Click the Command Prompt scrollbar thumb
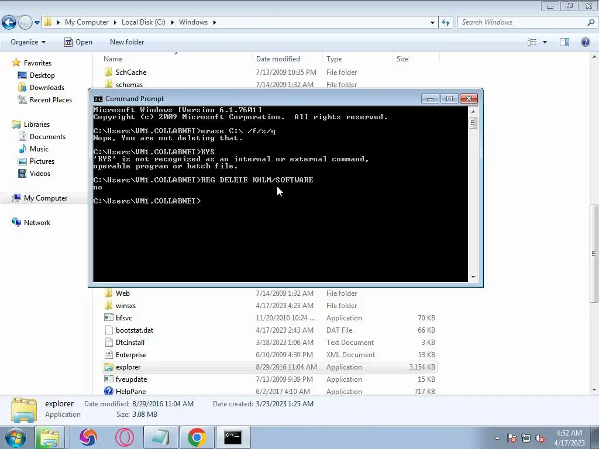 473,123
